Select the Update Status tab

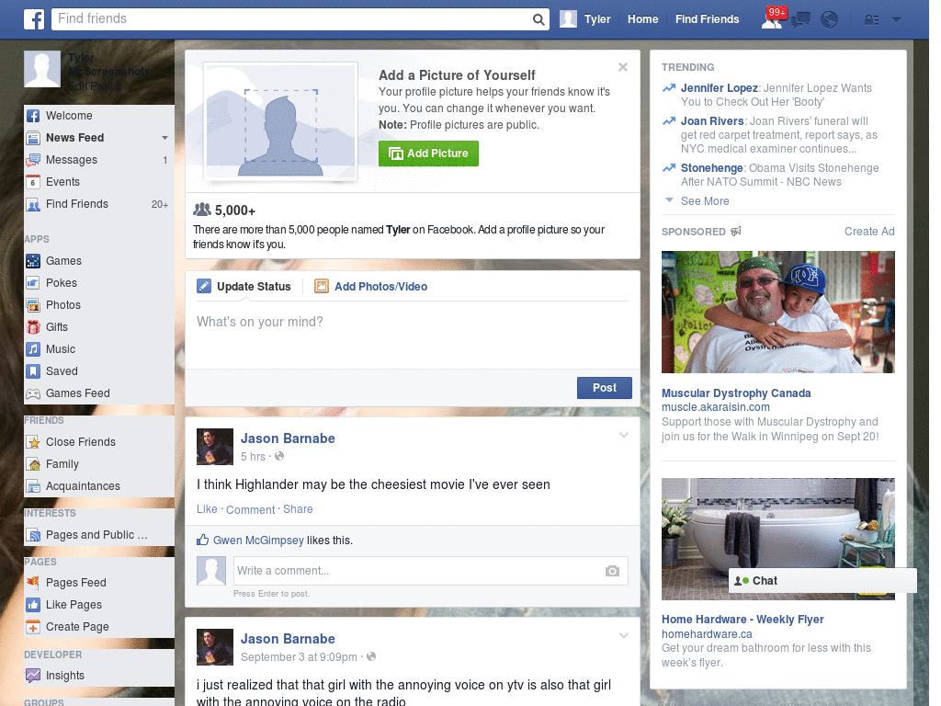pos(244,287)
